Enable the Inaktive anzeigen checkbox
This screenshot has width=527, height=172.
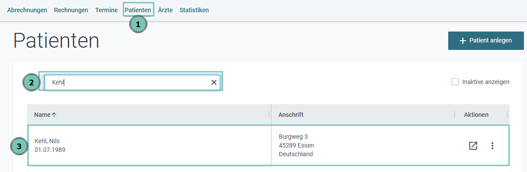click(x=455, y=82)
